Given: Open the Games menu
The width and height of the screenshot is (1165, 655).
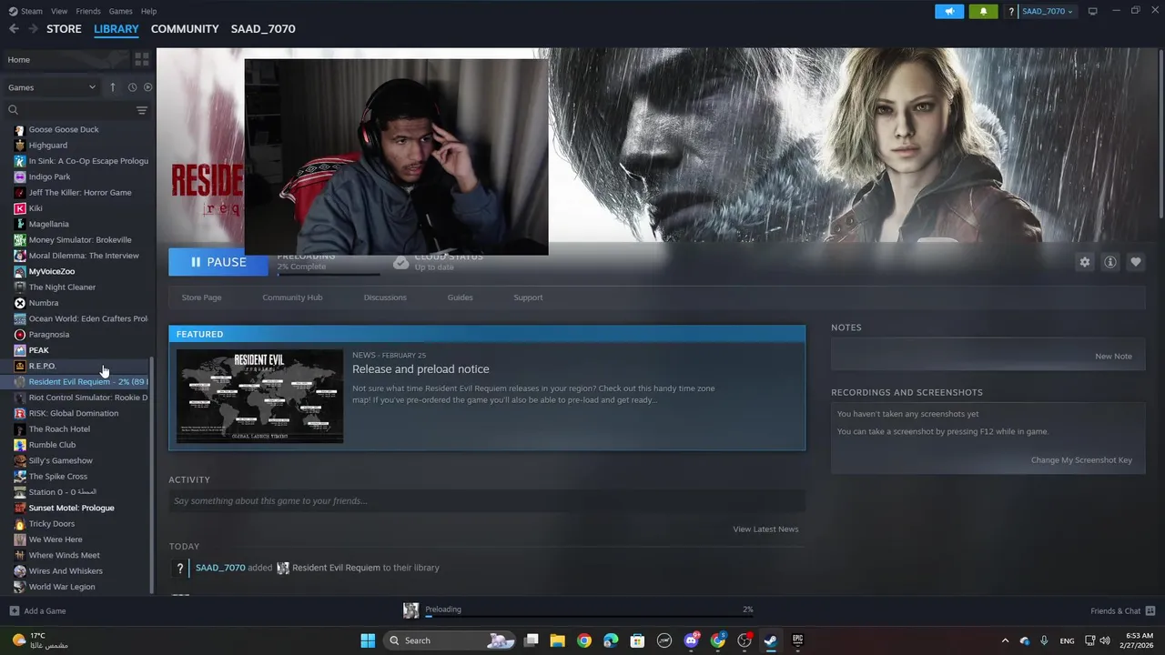Looking at the screenshot, I should (120, 11).
